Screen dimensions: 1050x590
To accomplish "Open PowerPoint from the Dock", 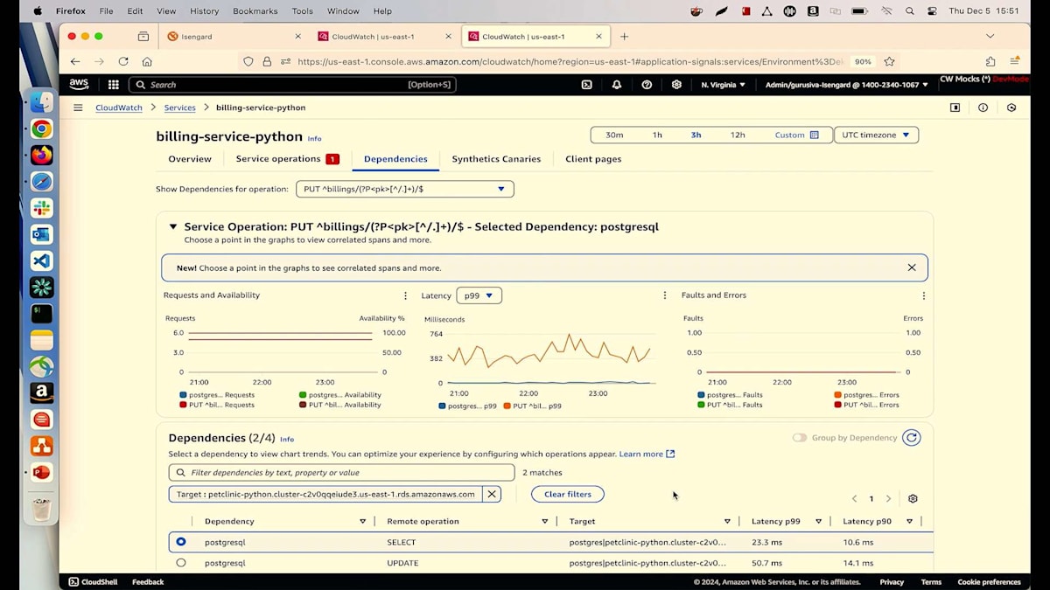I will [x=41, y=472].
